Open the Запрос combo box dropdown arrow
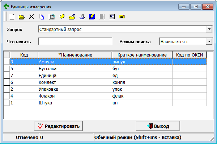This screenshot has height=144, width=217. coord(209,29)
